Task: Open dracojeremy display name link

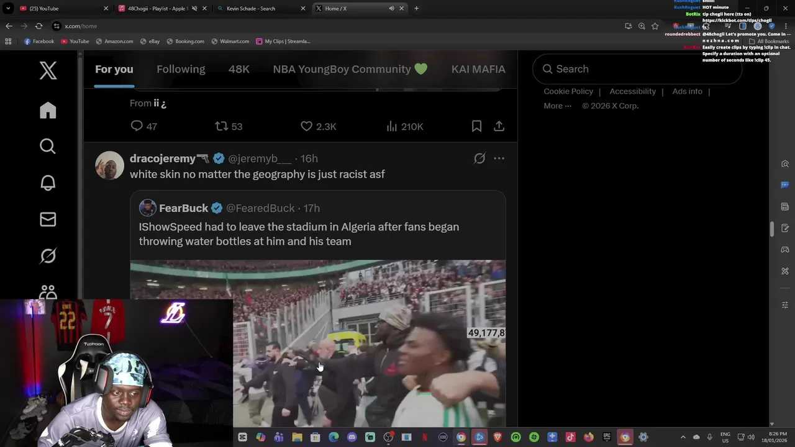Action: 163,158
